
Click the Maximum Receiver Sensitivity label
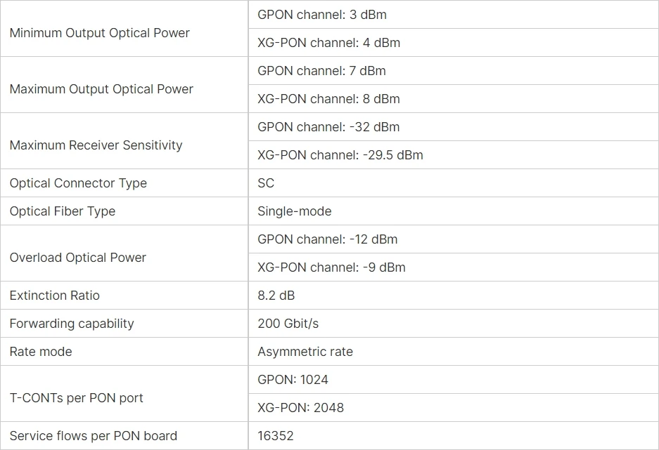[x=96, y=145]
